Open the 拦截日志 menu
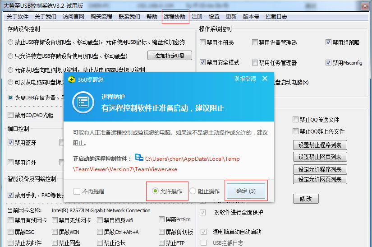This screenshot has height=247, width=372. pyautogui.click(x=276, y=17)
